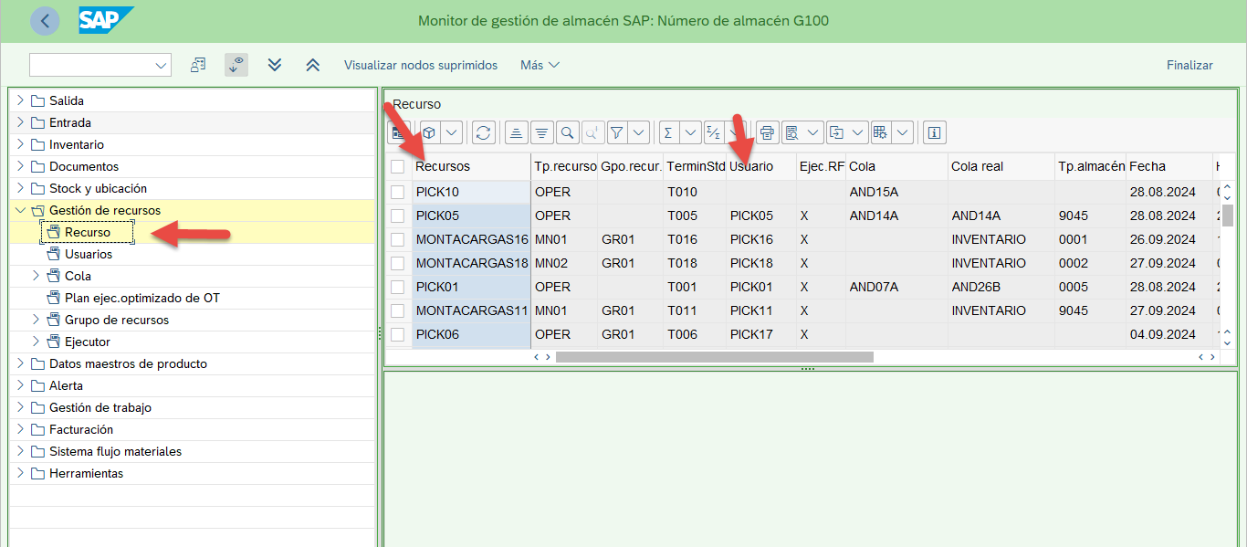This screenshot has height=547, width=1247.
Task: Open the Find function in the results grid
Action: click(567, 131)
